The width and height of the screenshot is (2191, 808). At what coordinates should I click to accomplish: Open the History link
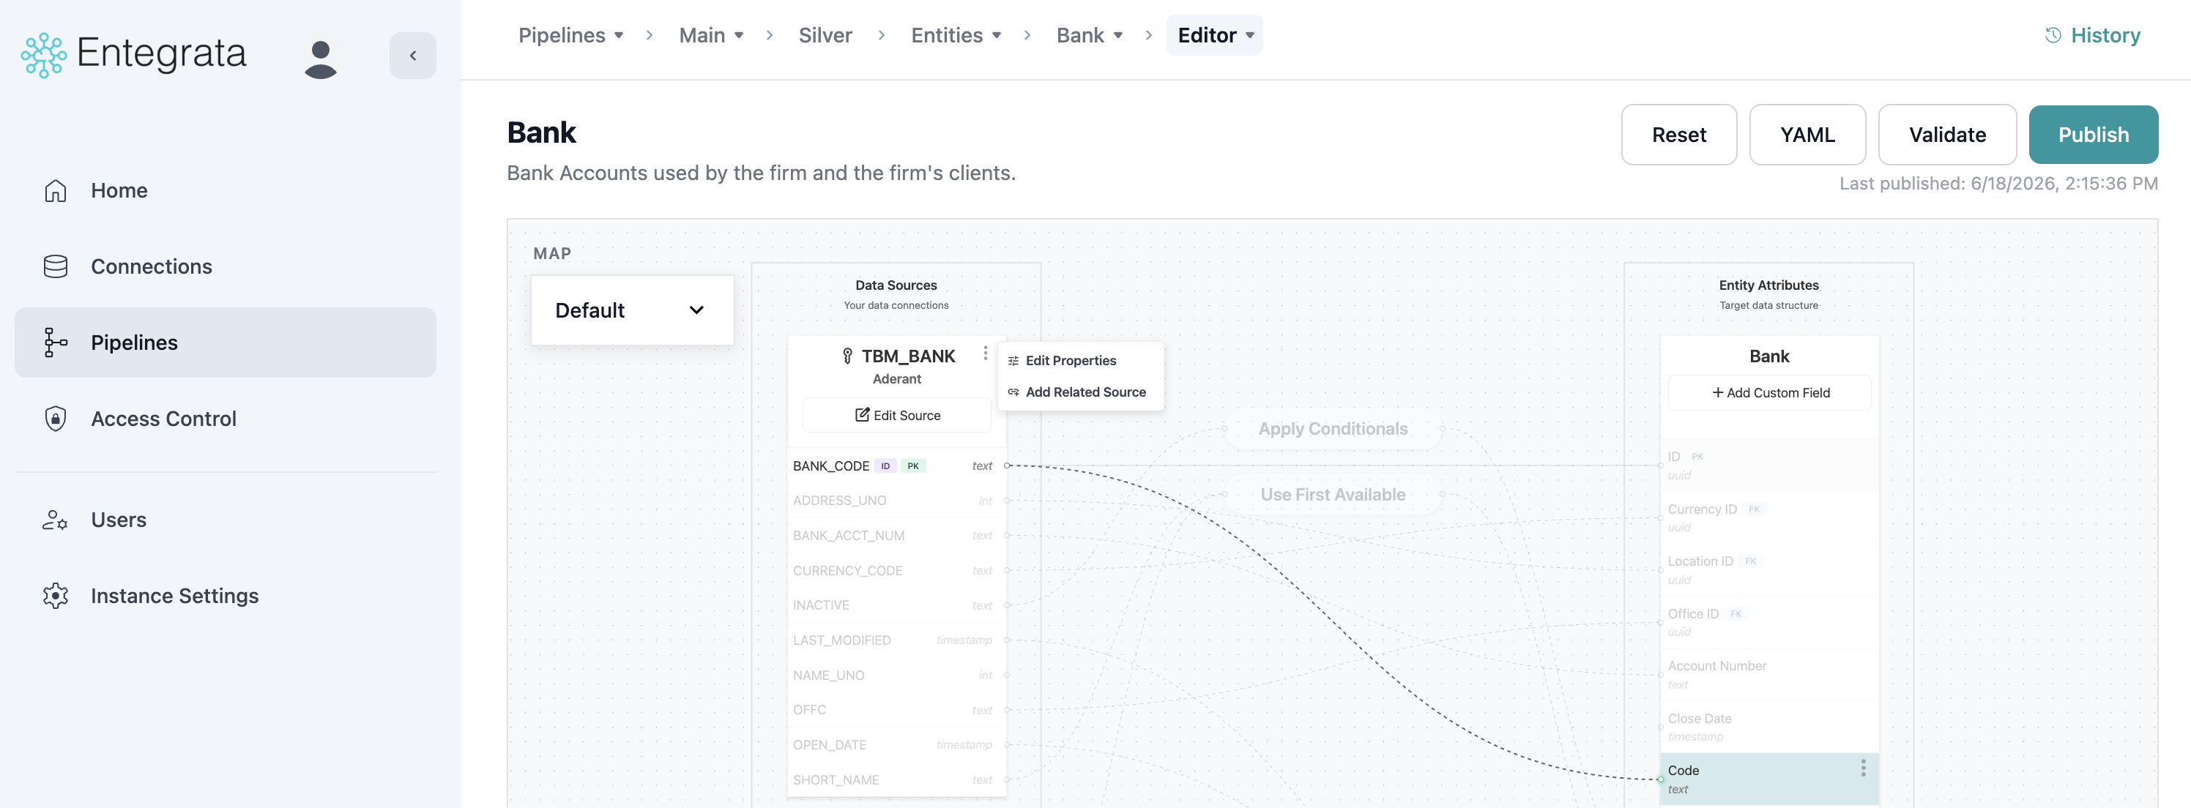pos(2092,35)
